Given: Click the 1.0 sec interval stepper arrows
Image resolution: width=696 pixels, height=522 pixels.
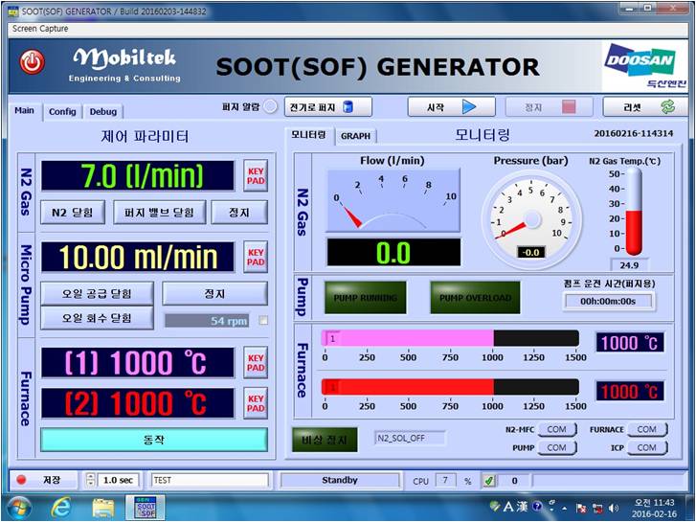Looking at the screenshot, I should [91, 480].
